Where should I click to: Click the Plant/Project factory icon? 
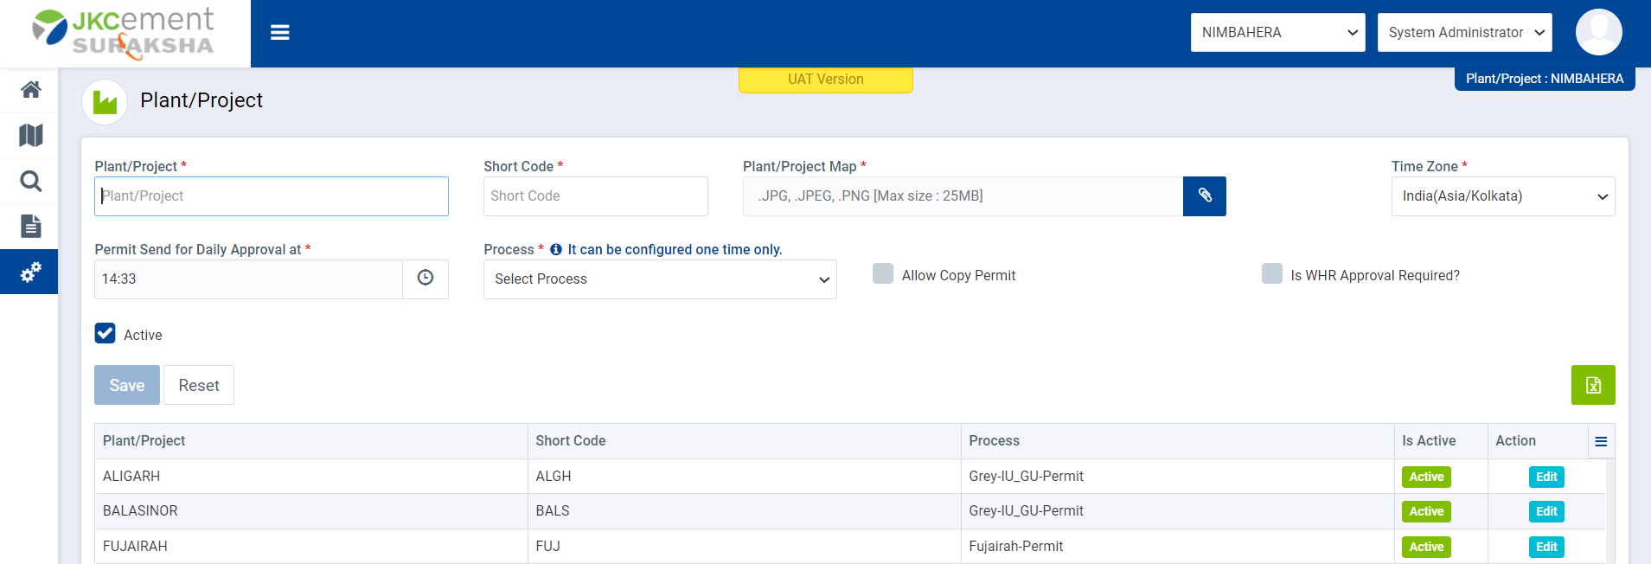coord(105,102)
